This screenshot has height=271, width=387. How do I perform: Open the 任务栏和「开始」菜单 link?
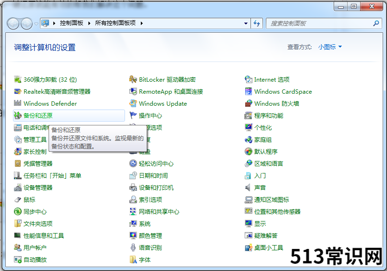[52, 175]
